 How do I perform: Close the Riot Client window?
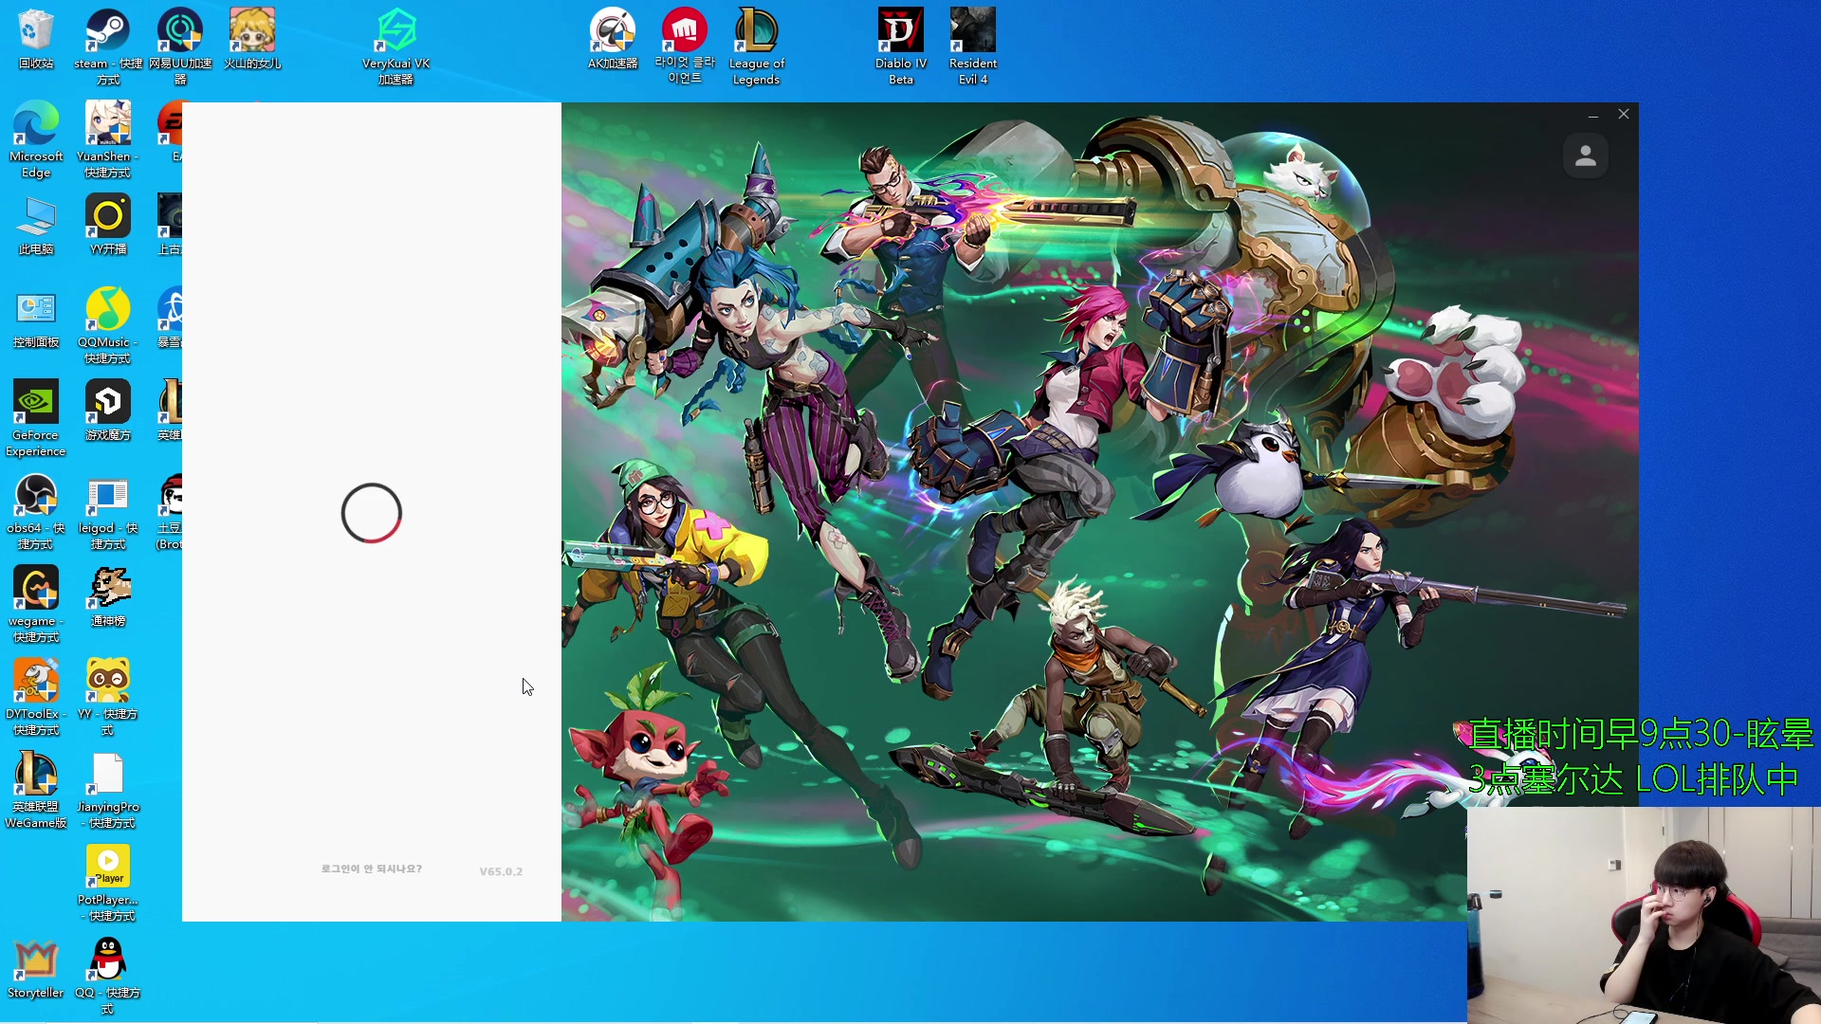pyautogui.click(x=1624, y=114)
